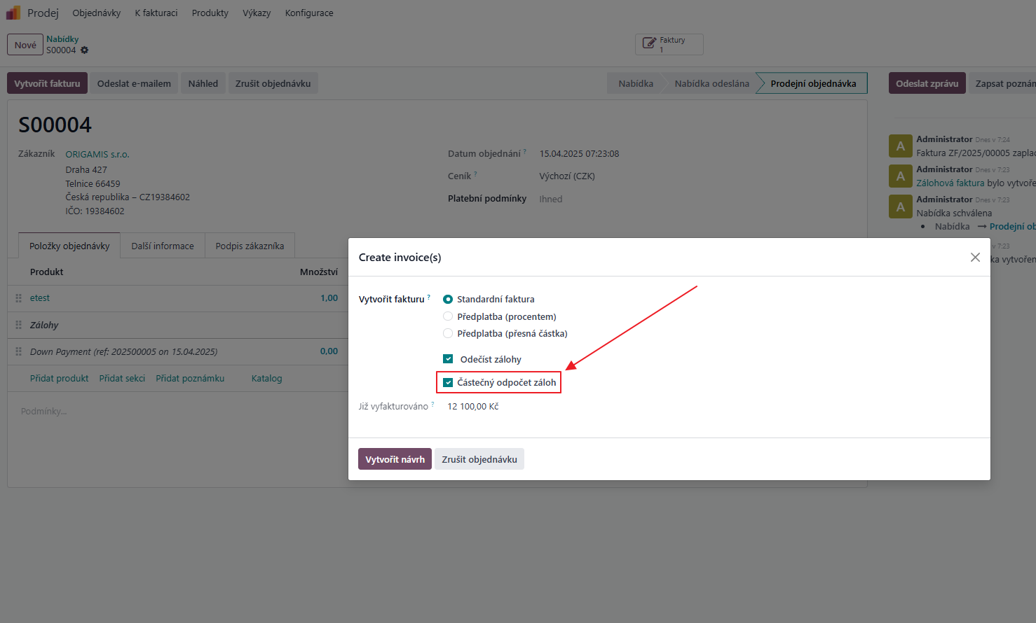The height and width of the screenshot is (623, 1036).
Task: Close the Create invoice(s) dialog
Action: (974, 258)
